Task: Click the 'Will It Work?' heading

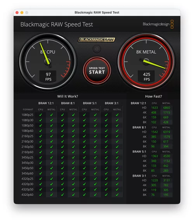Action: 68,96
